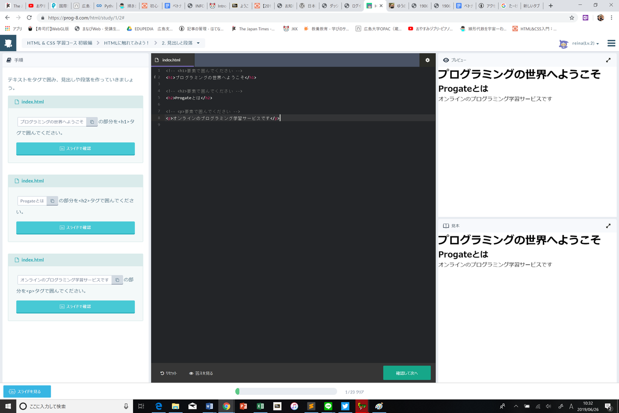Image resolution: width=619 pixels, height=413 pixels.
Task: Click code line 5 with h2 tag
Action: pyautogui.click(x=189, y=98)
